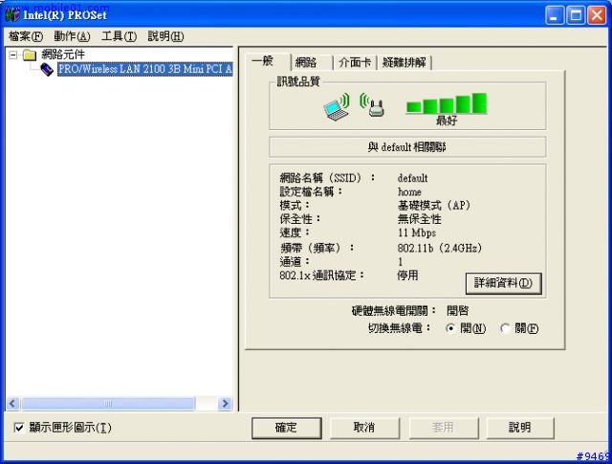Close the Intel PROSet window
This screenshot has width=612, height=464.
coord(597,15)
